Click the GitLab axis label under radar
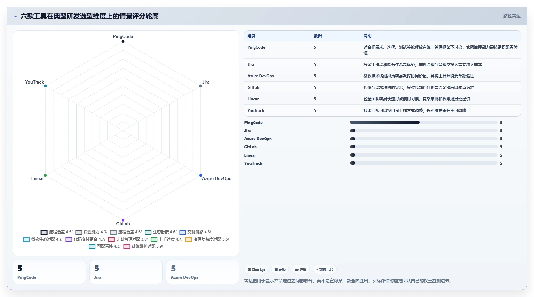The height and width of the screenshot is (297, 534). [123, 224]
